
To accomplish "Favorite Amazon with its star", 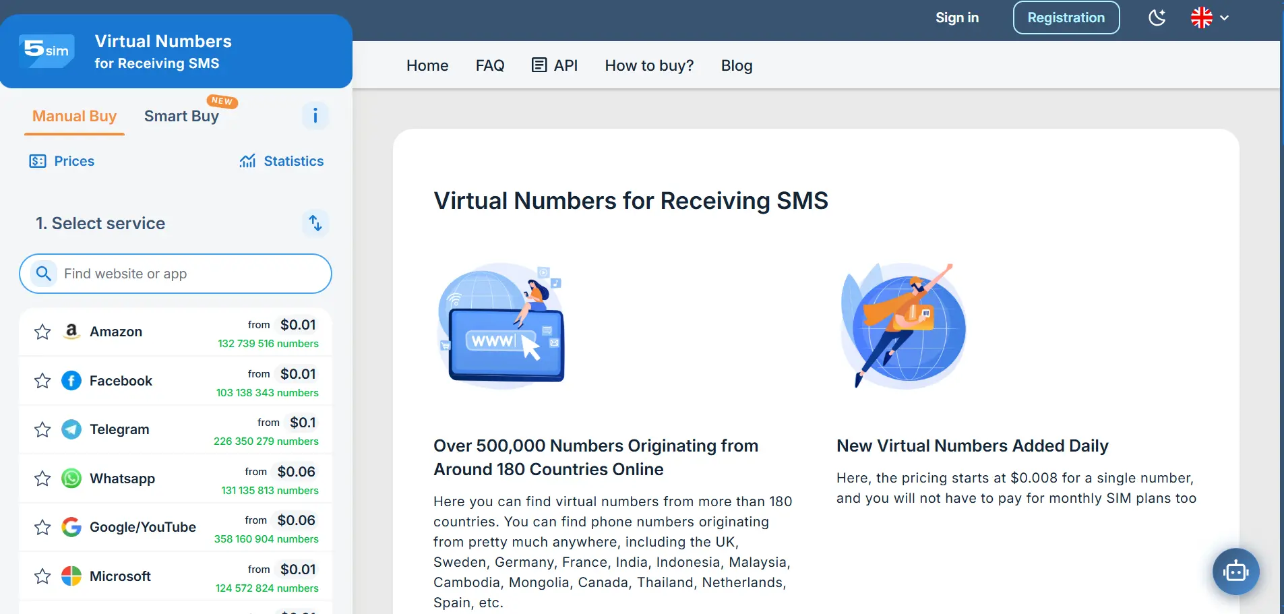I will click(x=42, y=332).
